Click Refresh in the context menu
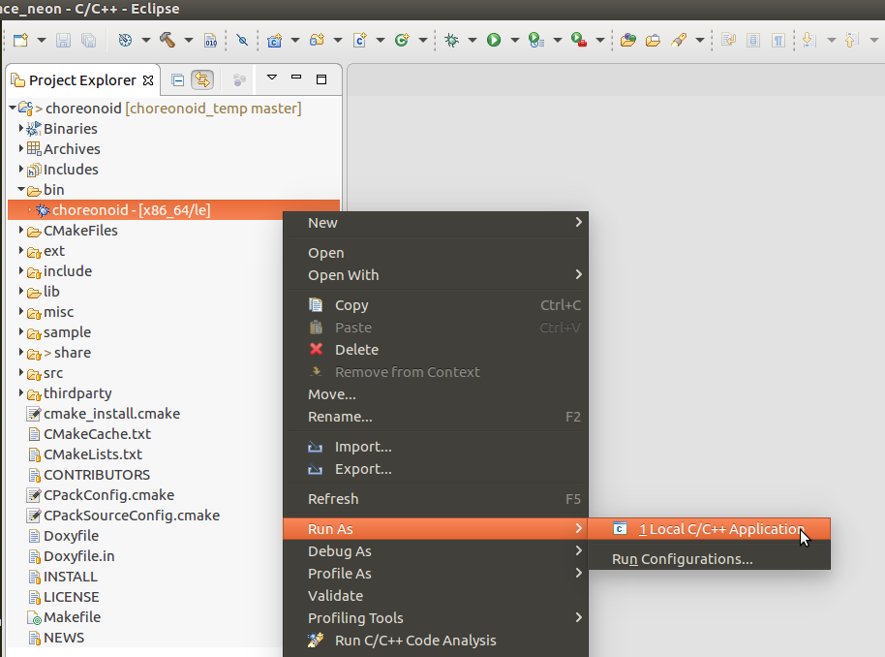Image resolution: width=885 pixels, height=657 pixels. pyautogui.click(x=333, y=499)
